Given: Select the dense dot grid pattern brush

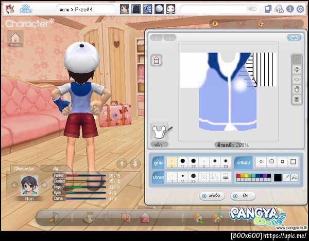Looking at the screenshot, I should (x=215, y=177).
